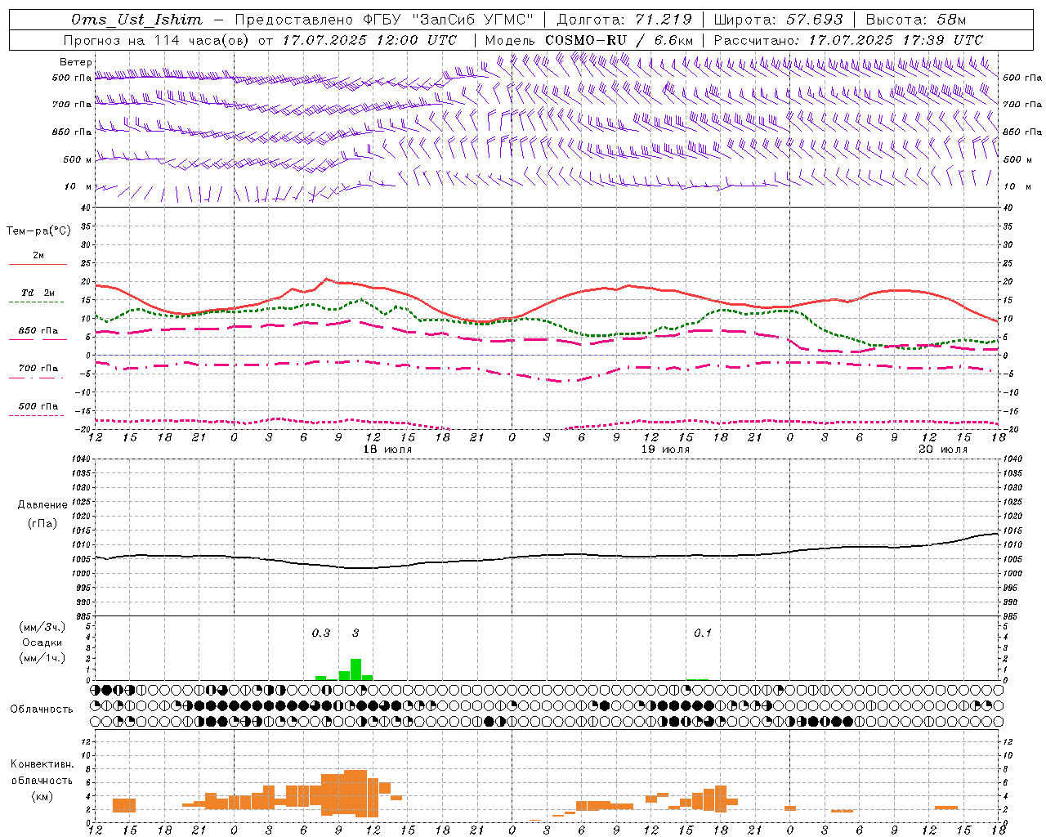1046x837 pixels.
Task: Click the '(мм/3ч.)' precipitation unit label
Action: click(42, 627)
